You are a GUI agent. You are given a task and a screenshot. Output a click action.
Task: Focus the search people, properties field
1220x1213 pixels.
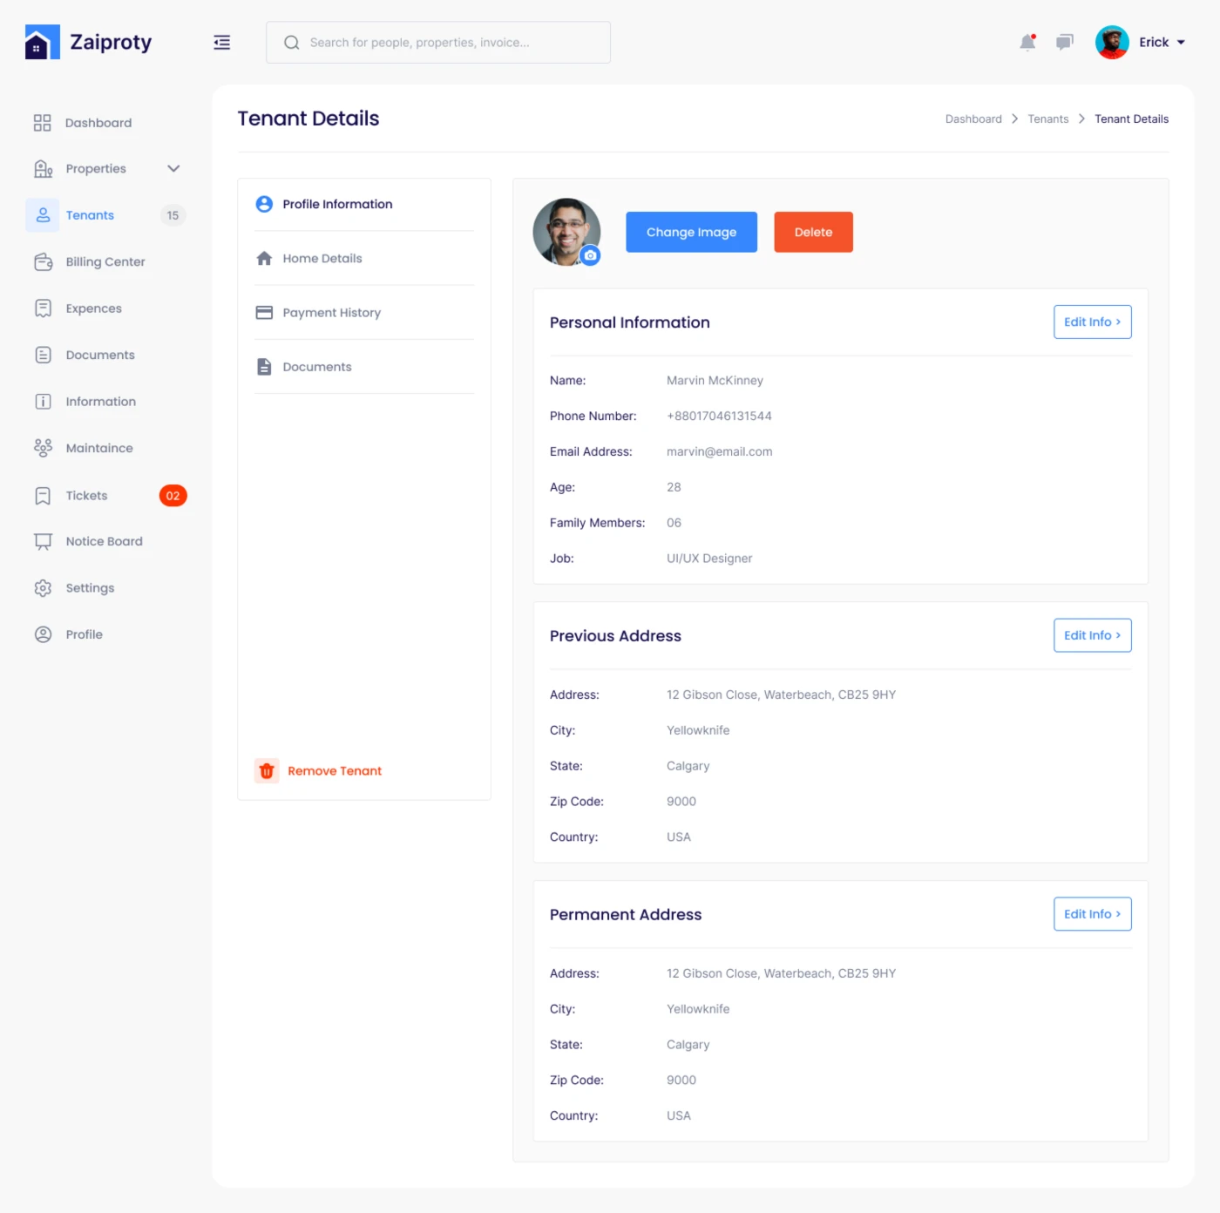[438, 43]
